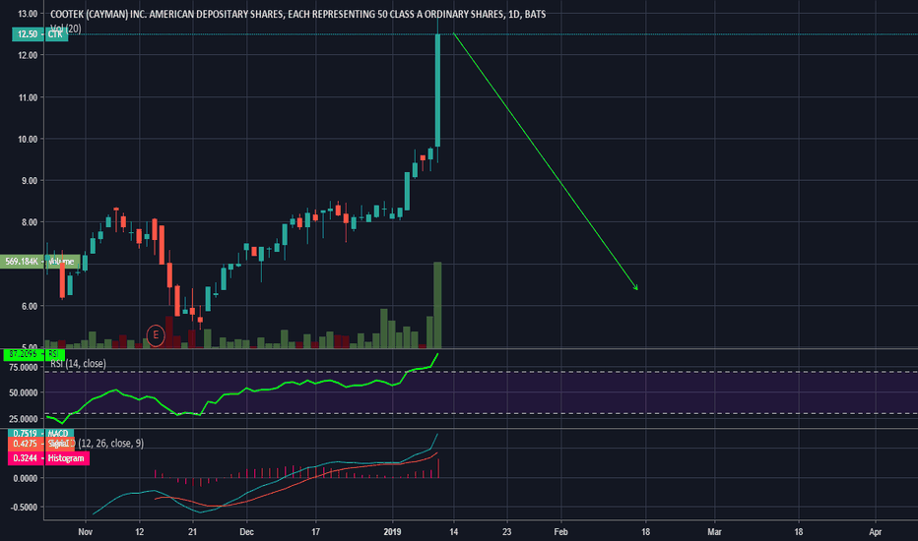918x541 pixels.
Task: Select the RSI (14, close) indicator title
Action: (79, 363)
